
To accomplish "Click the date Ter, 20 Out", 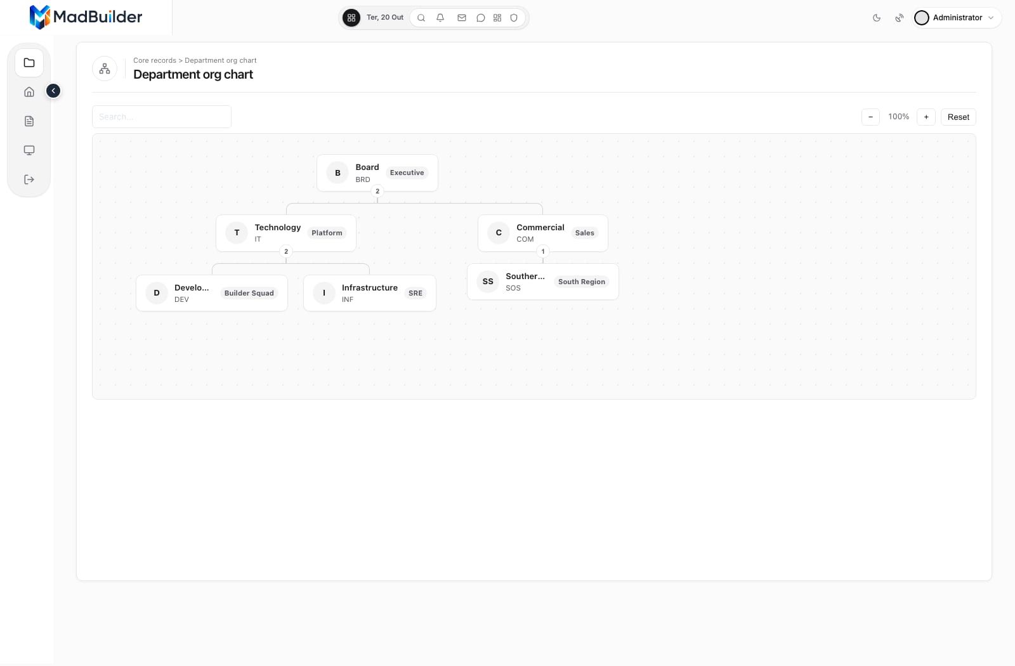I will pos(385,18).
